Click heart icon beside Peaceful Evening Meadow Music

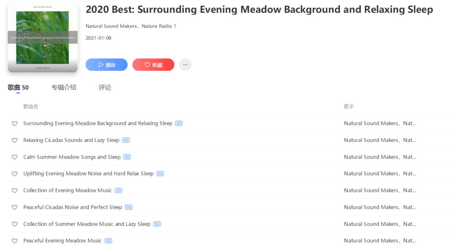pyautogui.click(x=15, y=241)
